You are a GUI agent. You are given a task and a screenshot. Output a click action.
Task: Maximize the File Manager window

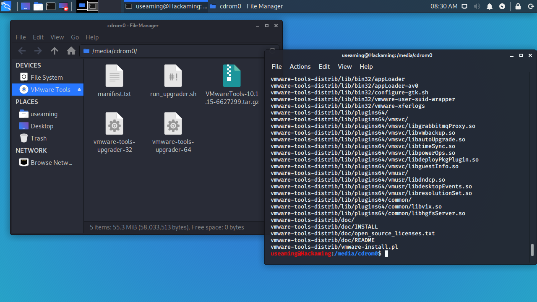click(x=267, y=26)
